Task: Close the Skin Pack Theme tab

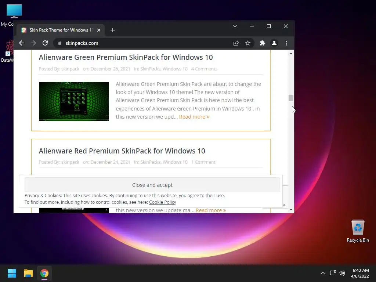Action: (98, 30)
